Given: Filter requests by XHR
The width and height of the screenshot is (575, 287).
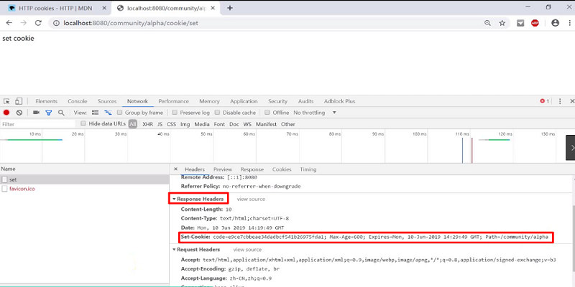Looking at the screenshot, I should [148, 124].
